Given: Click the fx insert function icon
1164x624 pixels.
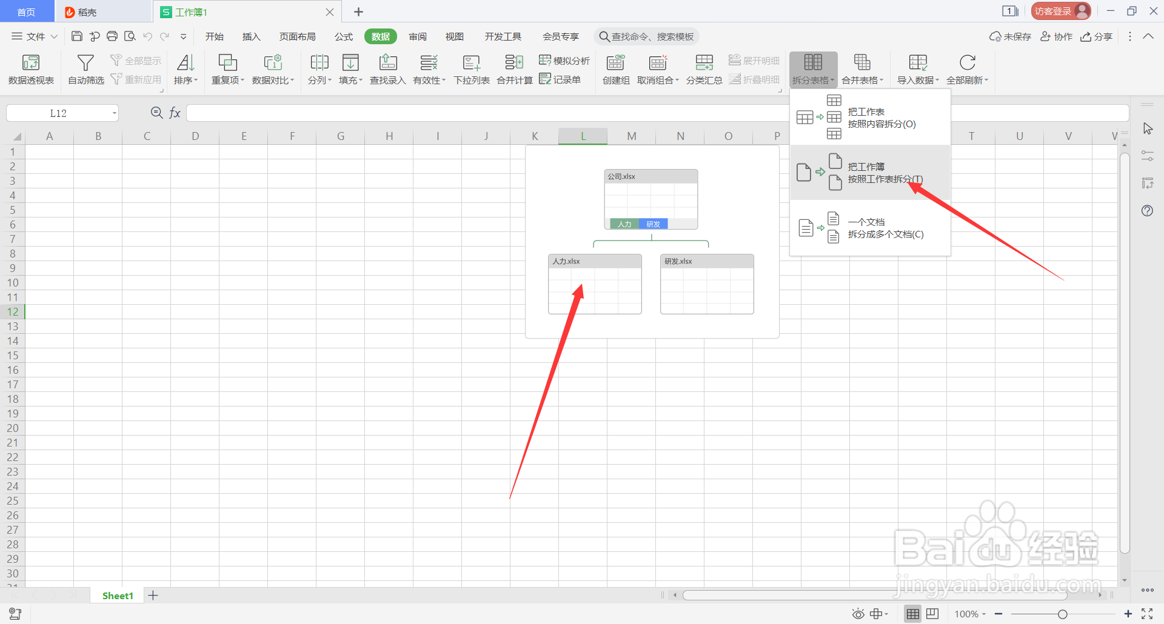Looking at the screenshot, I should tap(175, 113).
